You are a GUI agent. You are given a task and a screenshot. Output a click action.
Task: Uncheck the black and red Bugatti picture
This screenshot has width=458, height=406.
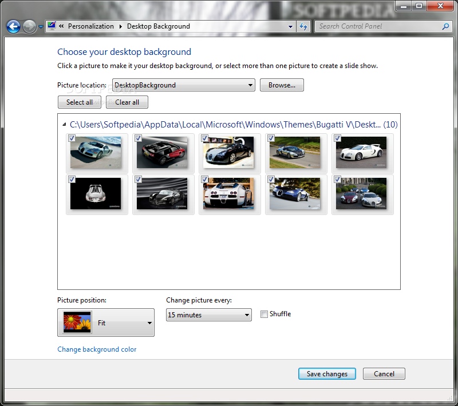[138, 138]
